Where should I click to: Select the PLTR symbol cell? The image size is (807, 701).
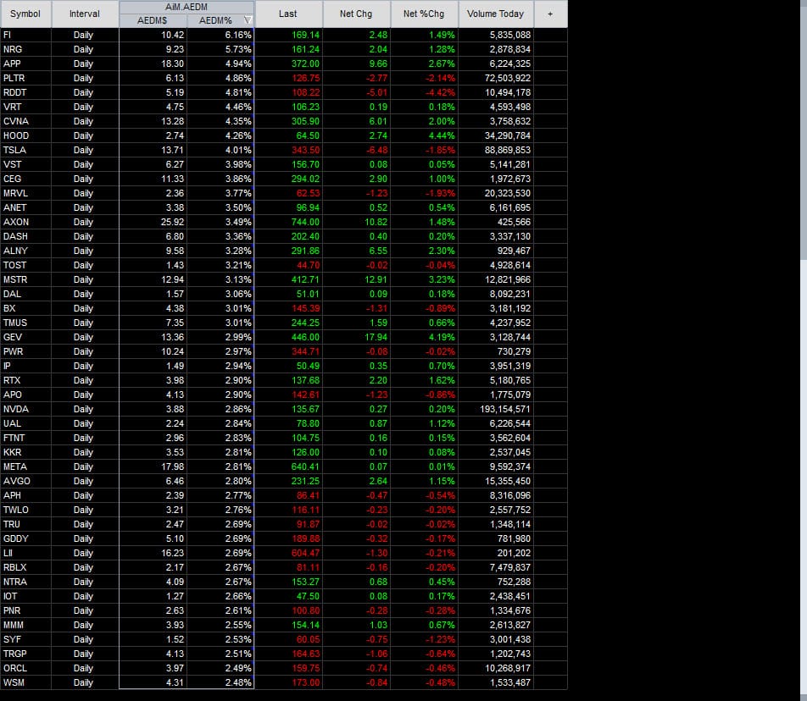pos(25,78)
